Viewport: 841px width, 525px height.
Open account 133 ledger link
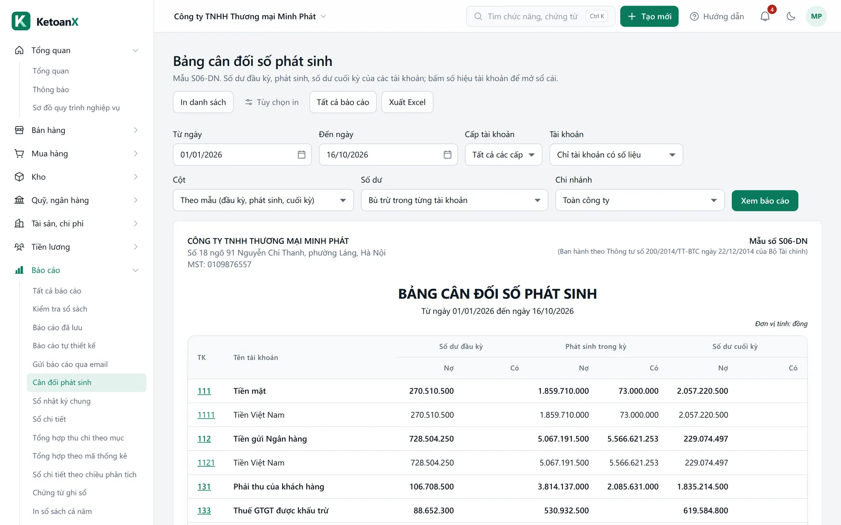pos(204,510)
